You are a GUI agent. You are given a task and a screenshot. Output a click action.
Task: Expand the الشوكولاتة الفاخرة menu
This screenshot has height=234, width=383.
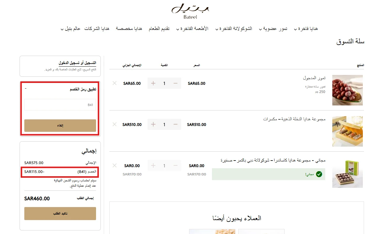234,29
